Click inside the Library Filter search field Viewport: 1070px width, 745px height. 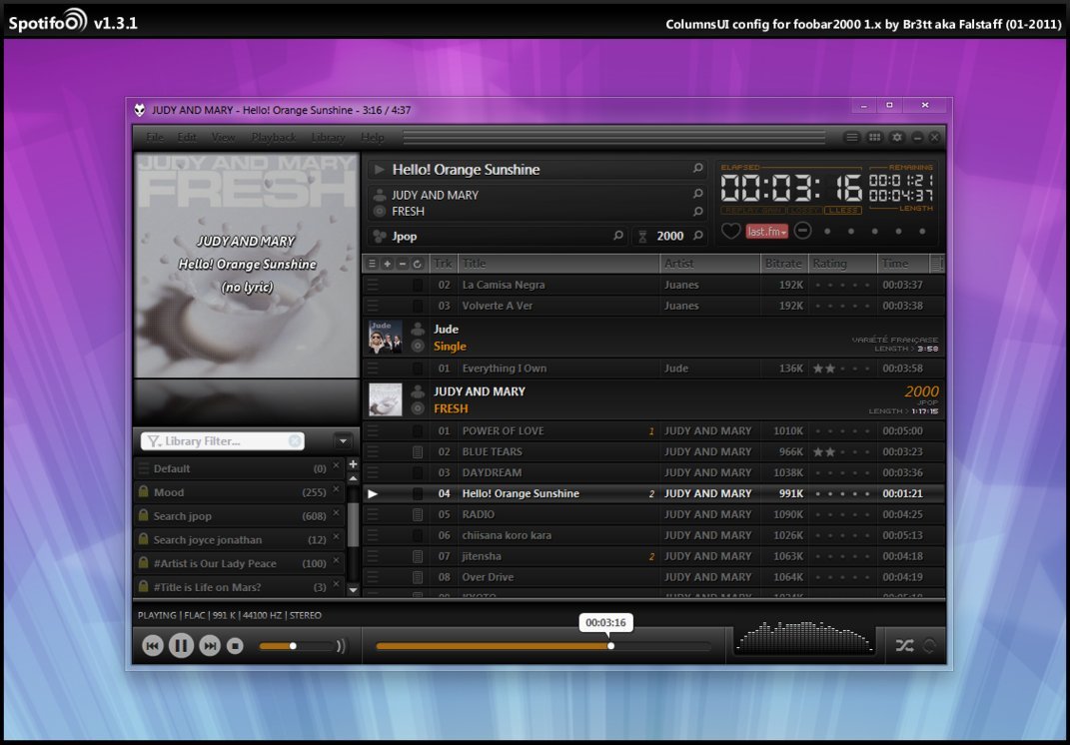pyautogui.click(x=221, y=440)
